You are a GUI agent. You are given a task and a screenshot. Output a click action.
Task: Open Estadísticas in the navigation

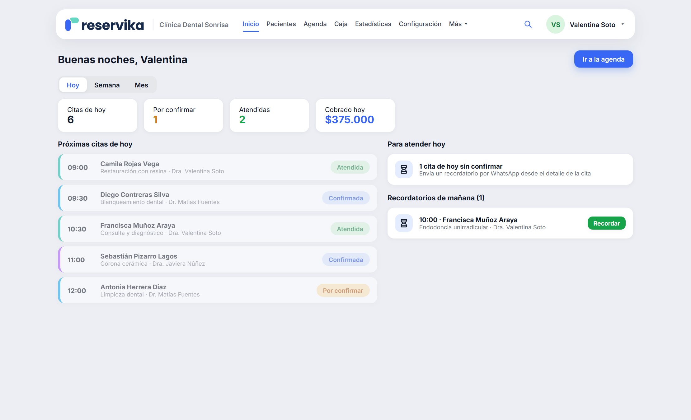pyautogui.click(x=373, y=24)
